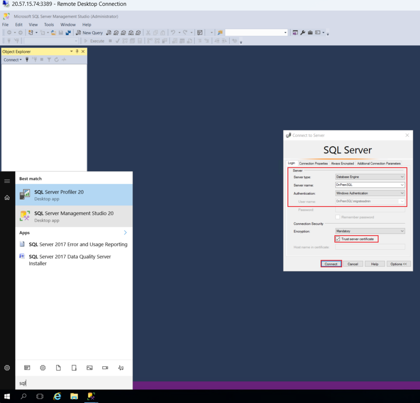Click the Internet Explorer taskbar icon

pyautogui.click(x=57, y=396)
